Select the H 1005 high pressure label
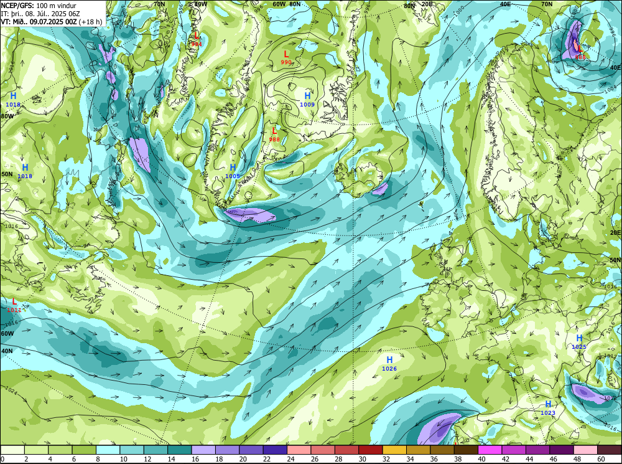Image resolution: width=622 pixels, height=464 pixels. 233,171
